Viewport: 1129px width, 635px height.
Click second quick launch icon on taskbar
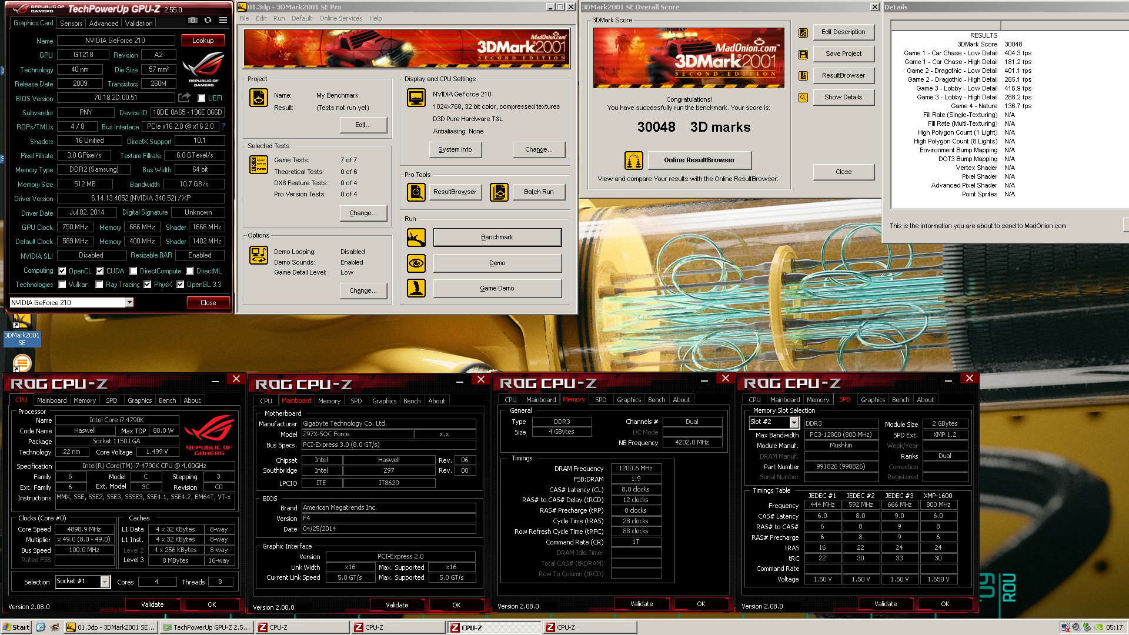55,627
